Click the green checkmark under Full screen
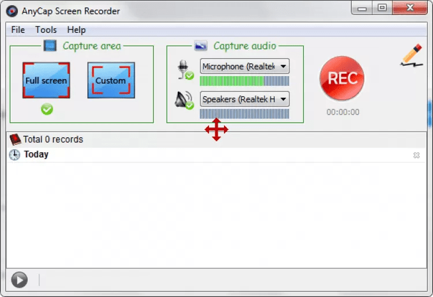Screen dimensions: 433x297 pos(47,109)
